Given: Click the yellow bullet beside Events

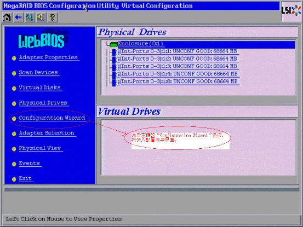Looking at the screenshot, I should click(x=14, y=164).
